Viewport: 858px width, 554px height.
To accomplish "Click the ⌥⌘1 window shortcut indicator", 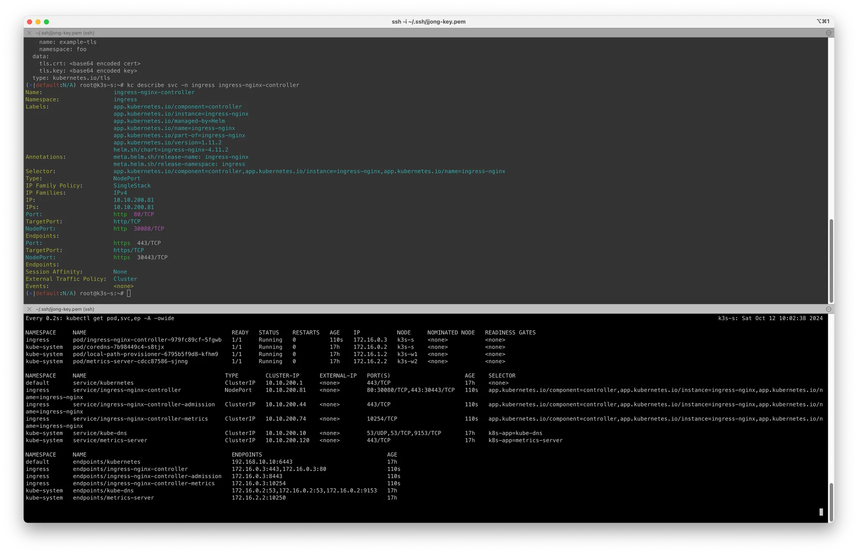I will pos(823,21).
